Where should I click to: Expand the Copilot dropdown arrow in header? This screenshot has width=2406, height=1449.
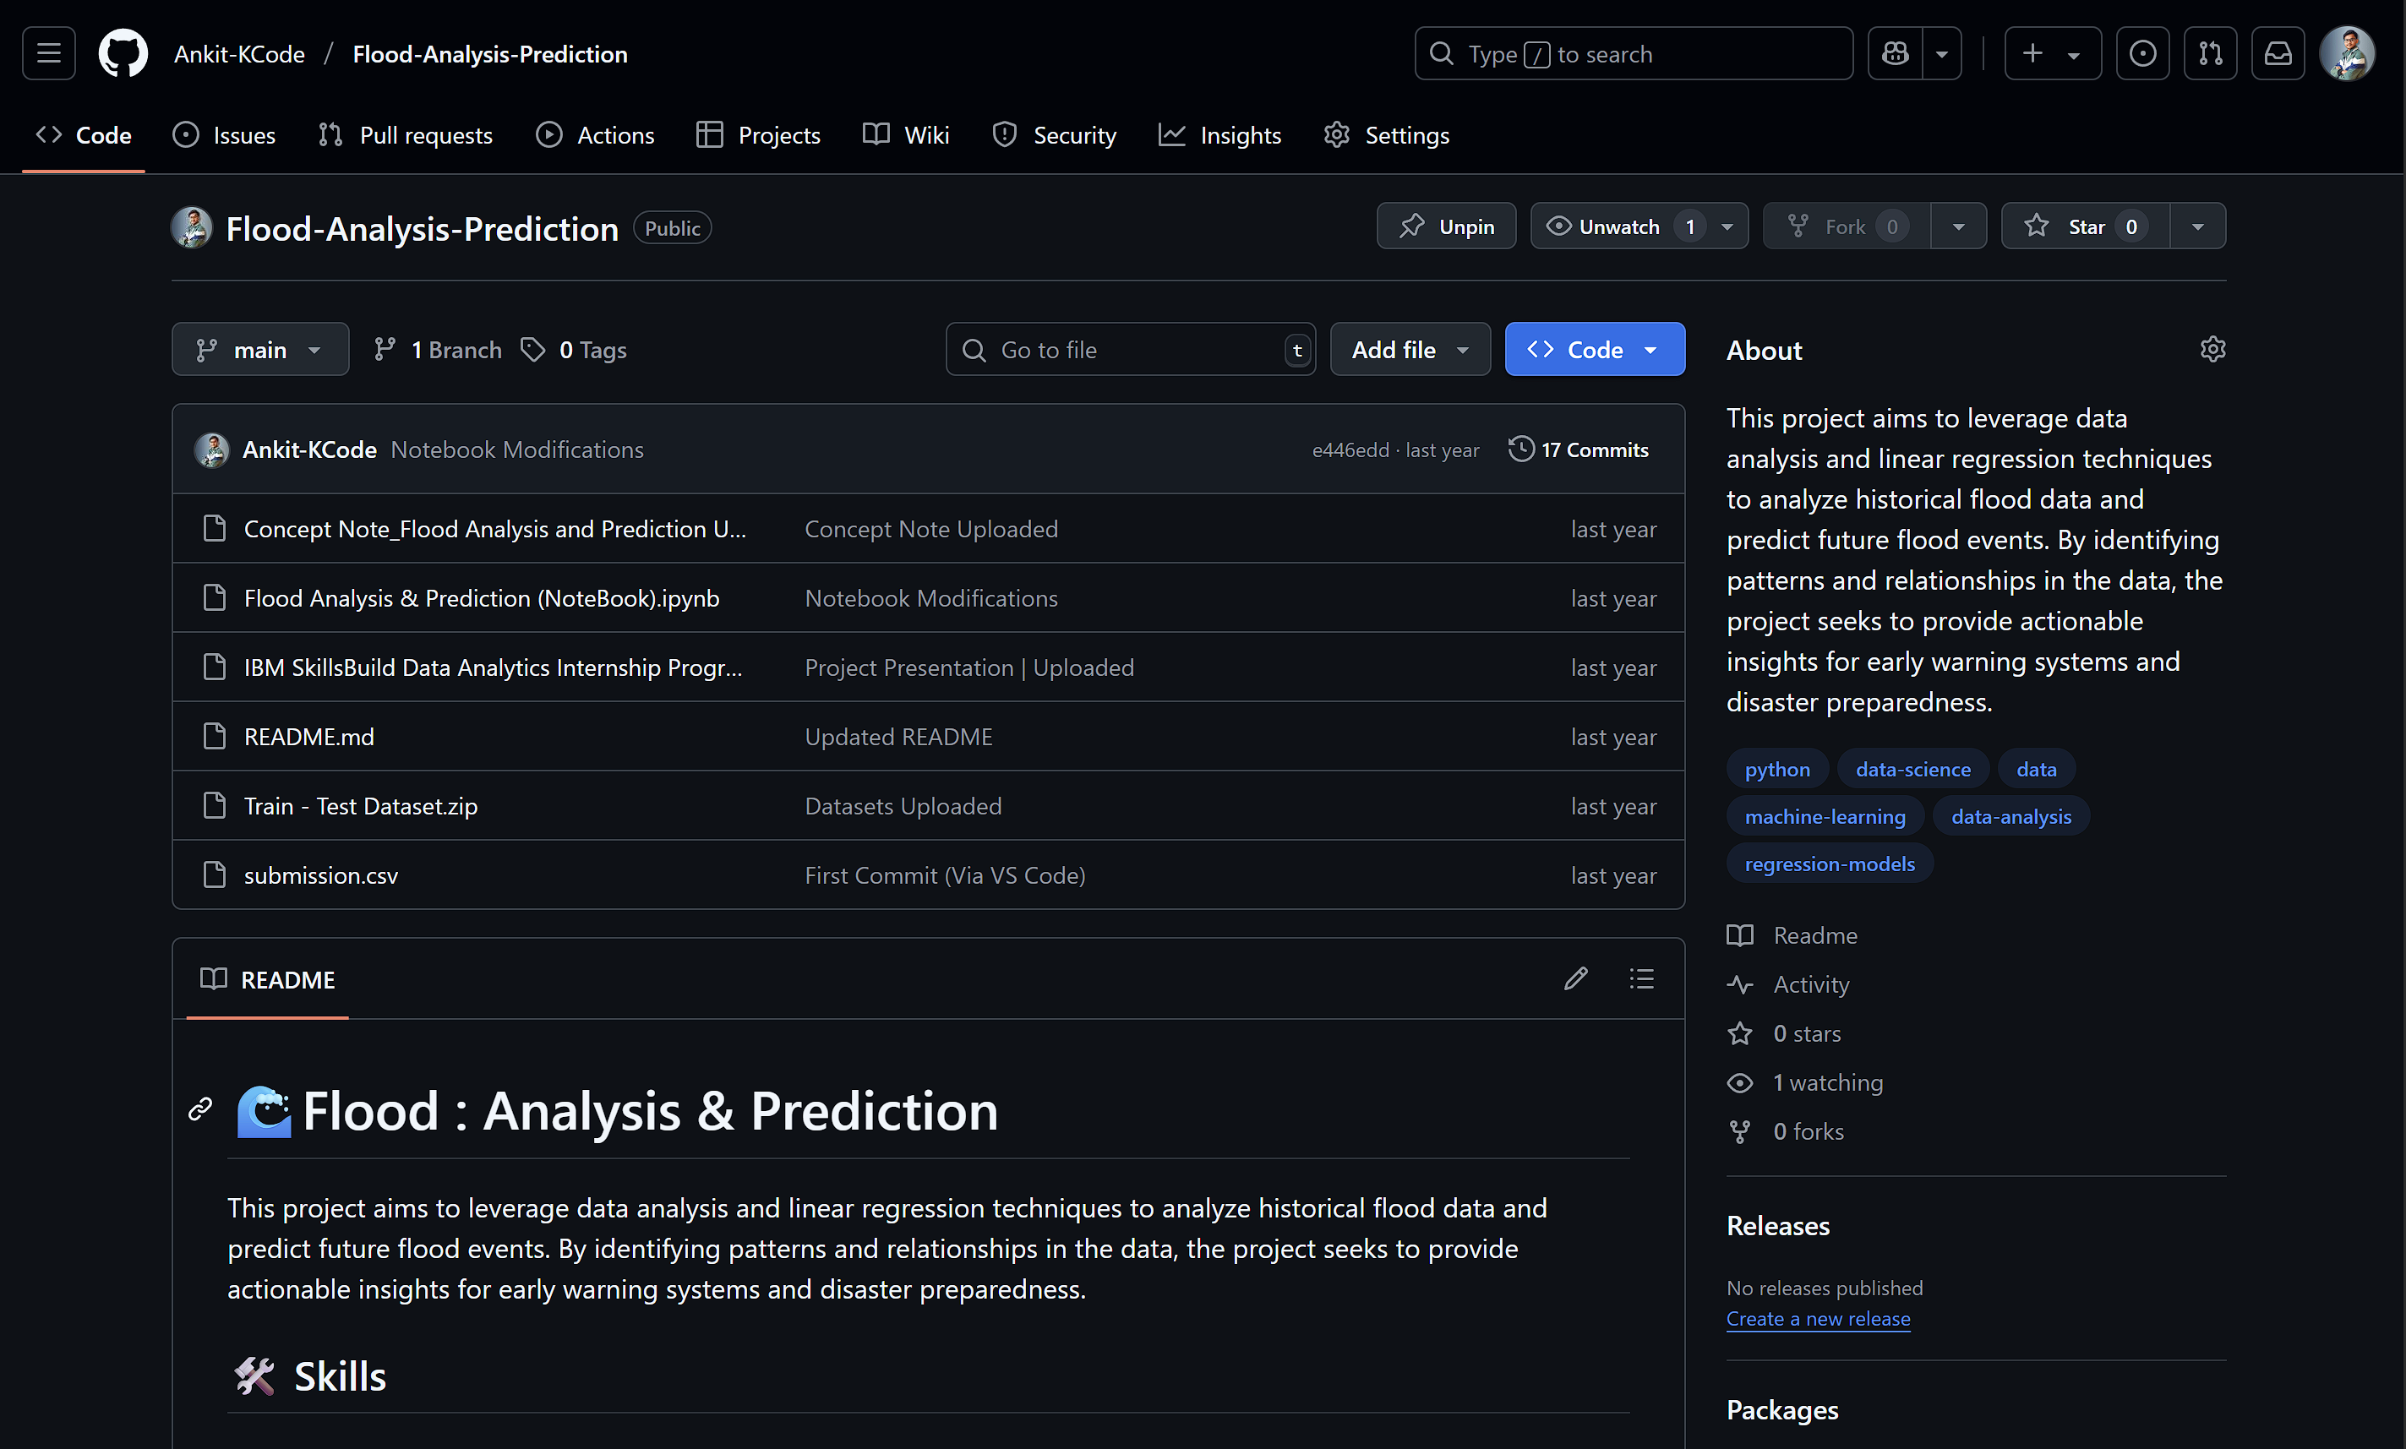click(x=1942, y=54)
